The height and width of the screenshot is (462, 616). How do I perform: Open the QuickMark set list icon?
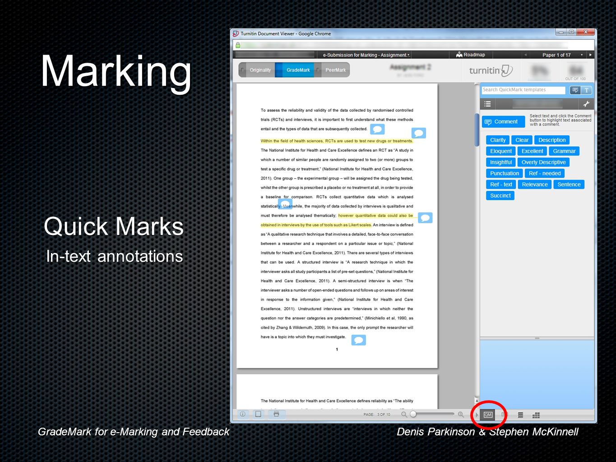pos(487,104)
